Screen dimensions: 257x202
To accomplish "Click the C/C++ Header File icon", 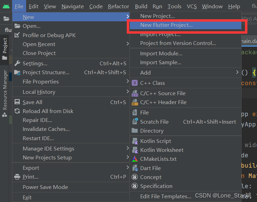I will 135,102.
